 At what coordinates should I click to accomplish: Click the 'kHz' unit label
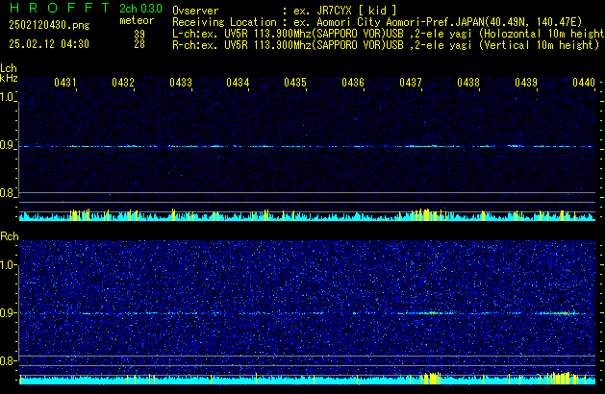(9, 78)
